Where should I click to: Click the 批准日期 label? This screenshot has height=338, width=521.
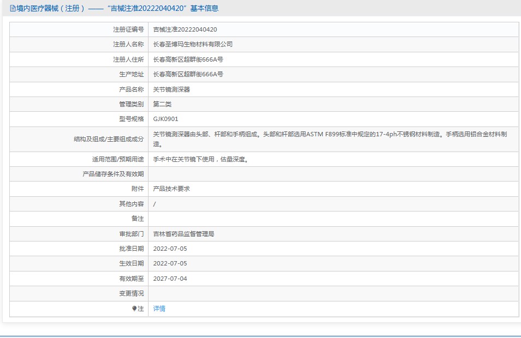tap(131, 249)
